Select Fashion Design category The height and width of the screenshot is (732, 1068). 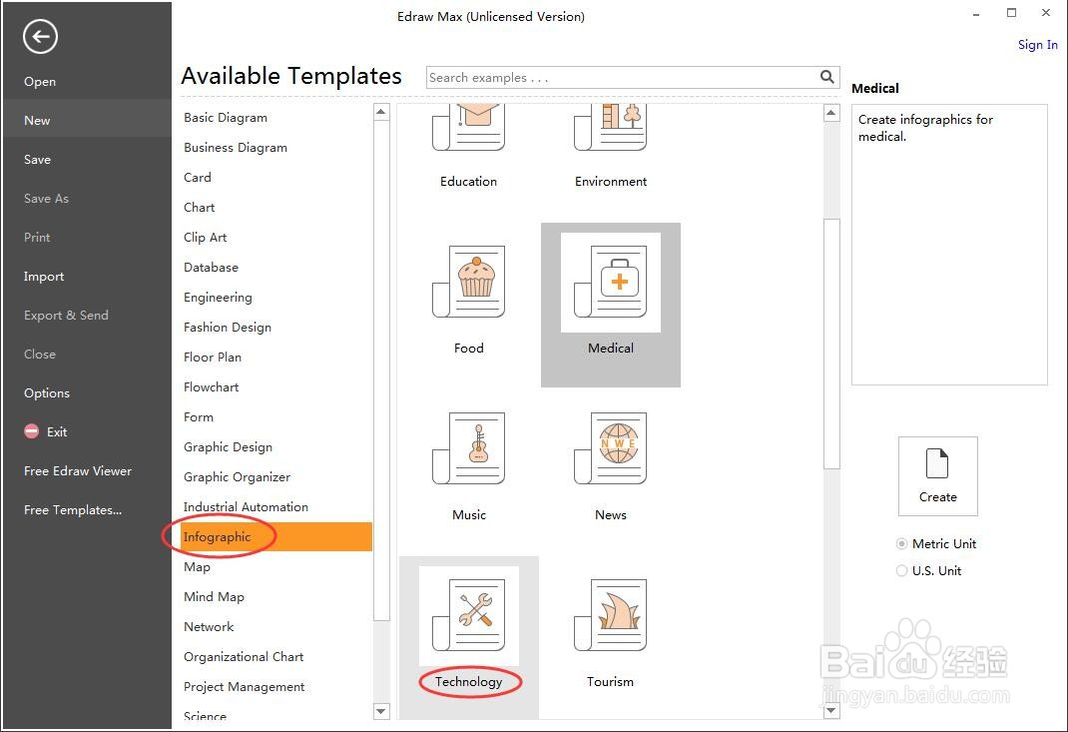(228, 328)
